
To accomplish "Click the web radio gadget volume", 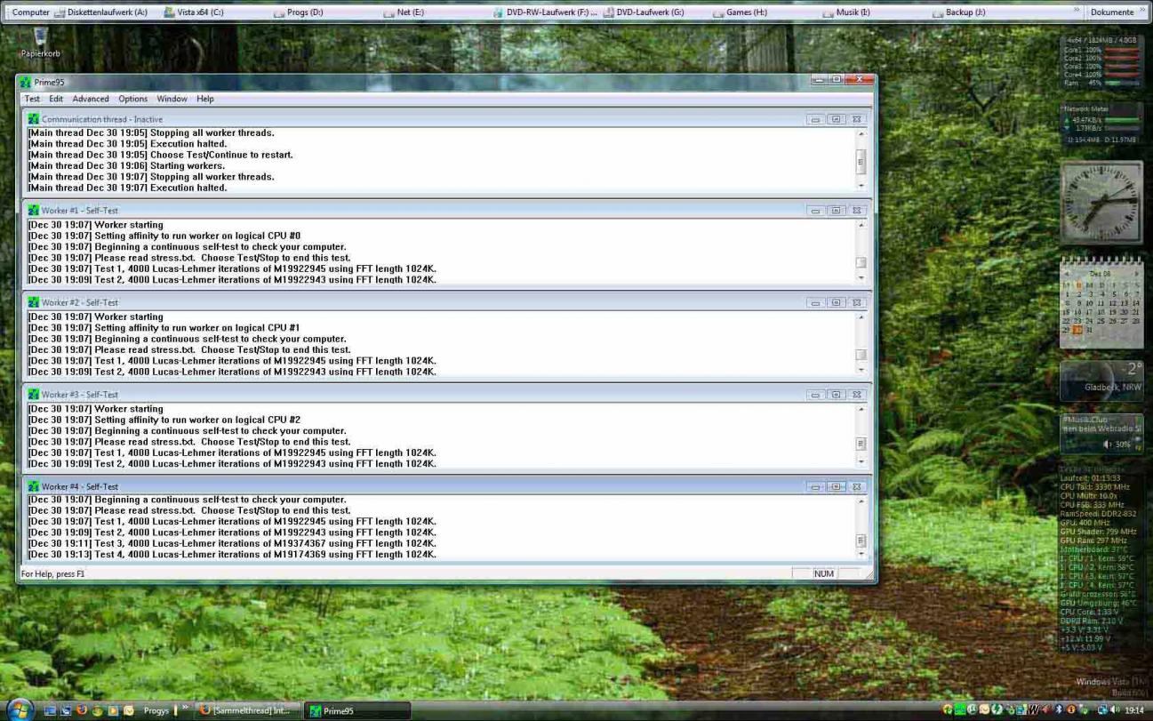I will [x=1117, y=445].
